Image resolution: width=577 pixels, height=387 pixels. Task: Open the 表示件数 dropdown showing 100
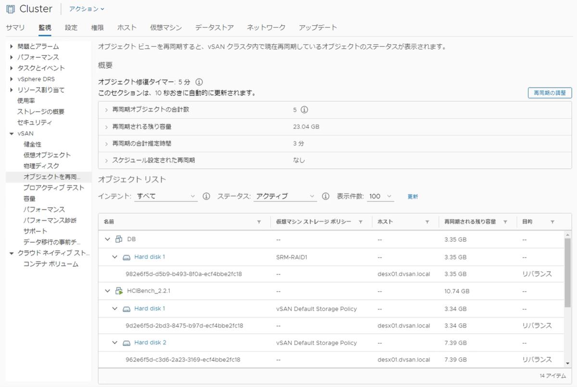click(x=380, y=196)
